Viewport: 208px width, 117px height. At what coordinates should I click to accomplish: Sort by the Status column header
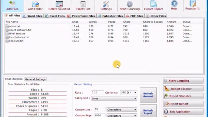click(x=186, y=22)
